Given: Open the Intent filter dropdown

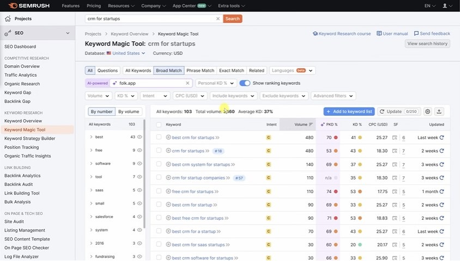Looking at the screenshot, I should pyautogui.click(x=155, y=96).
